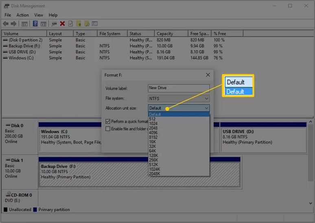Screen dimensions: 315x223
Task: Click the Volume label text field
Action: click(179, 88)
